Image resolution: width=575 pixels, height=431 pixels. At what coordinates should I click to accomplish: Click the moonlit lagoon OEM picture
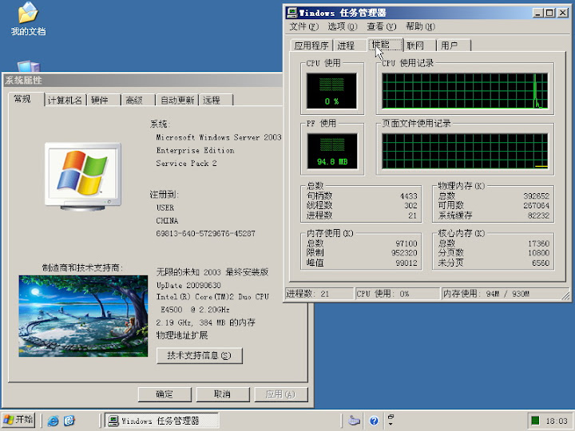83,316
